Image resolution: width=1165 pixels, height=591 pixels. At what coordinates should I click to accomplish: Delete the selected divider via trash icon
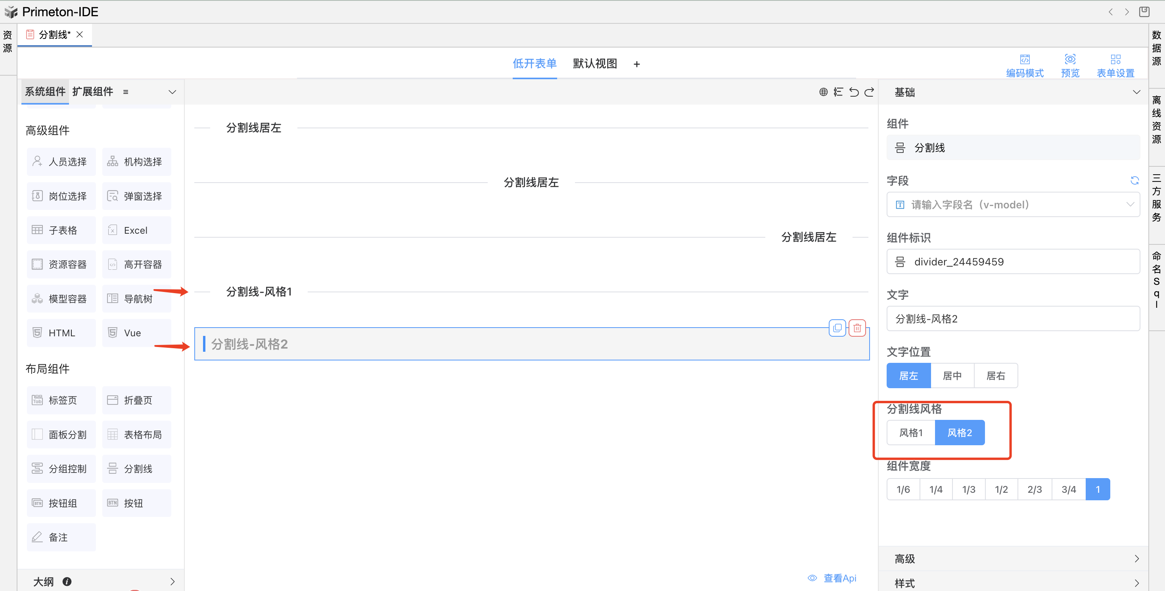coord(857,328)
